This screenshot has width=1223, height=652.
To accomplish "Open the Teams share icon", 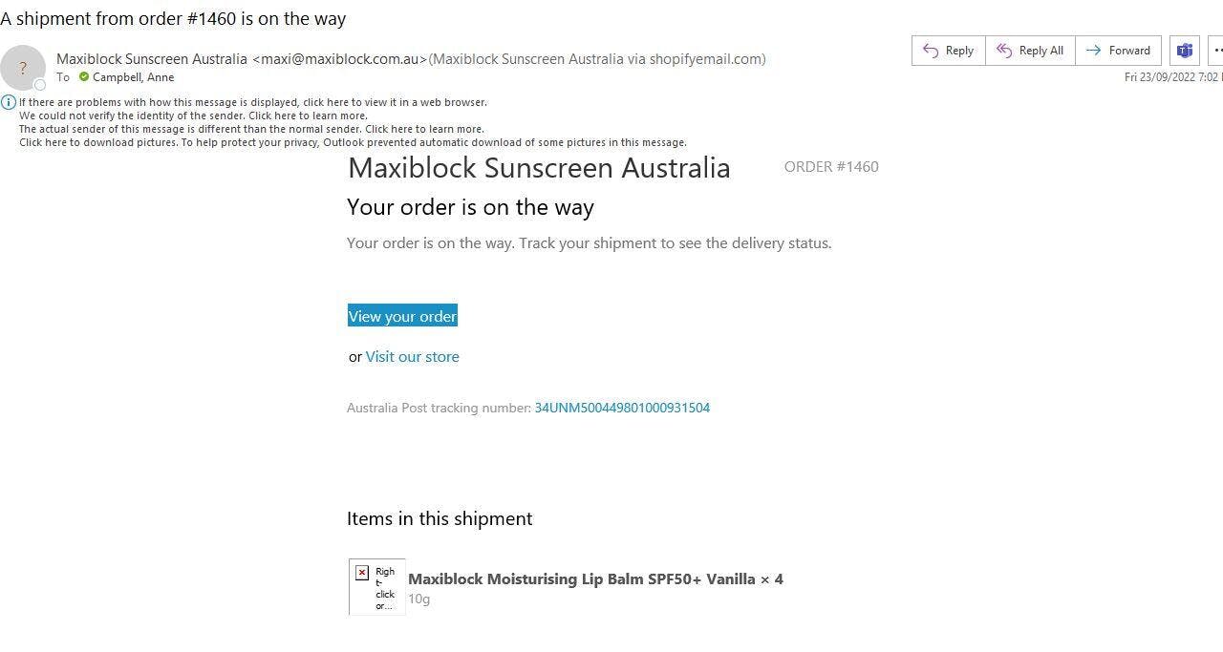I will click(1185, 51).
